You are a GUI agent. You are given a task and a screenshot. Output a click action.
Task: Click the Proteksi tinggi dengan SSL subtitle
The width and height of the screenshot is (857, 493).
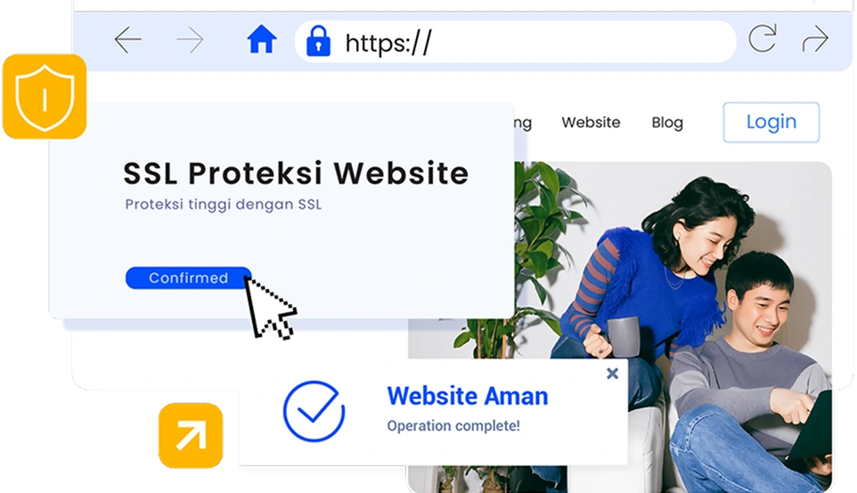coord(224,205)
